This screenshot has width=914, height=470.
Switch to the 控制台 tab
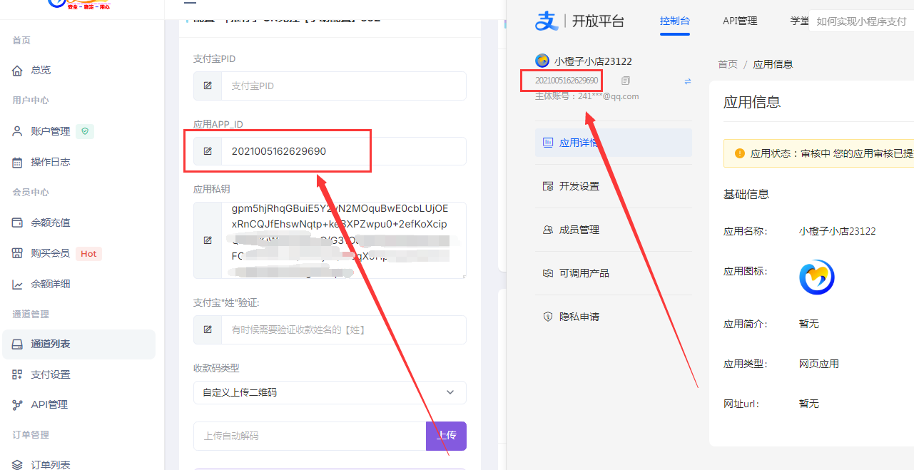(675, 21)
